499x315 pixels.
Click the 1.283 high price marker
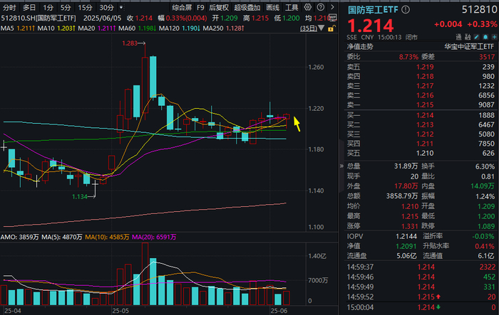[130, 43]
